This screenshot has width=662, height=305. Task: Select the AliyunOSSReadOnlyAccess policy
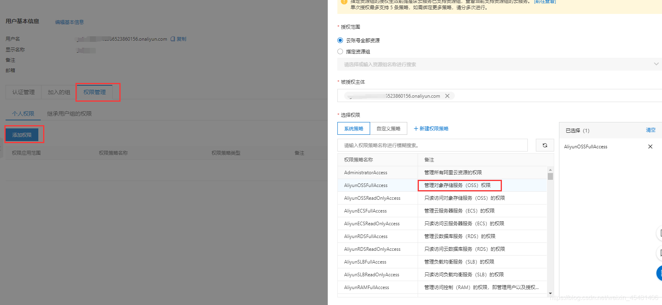(x=442, y=198)
